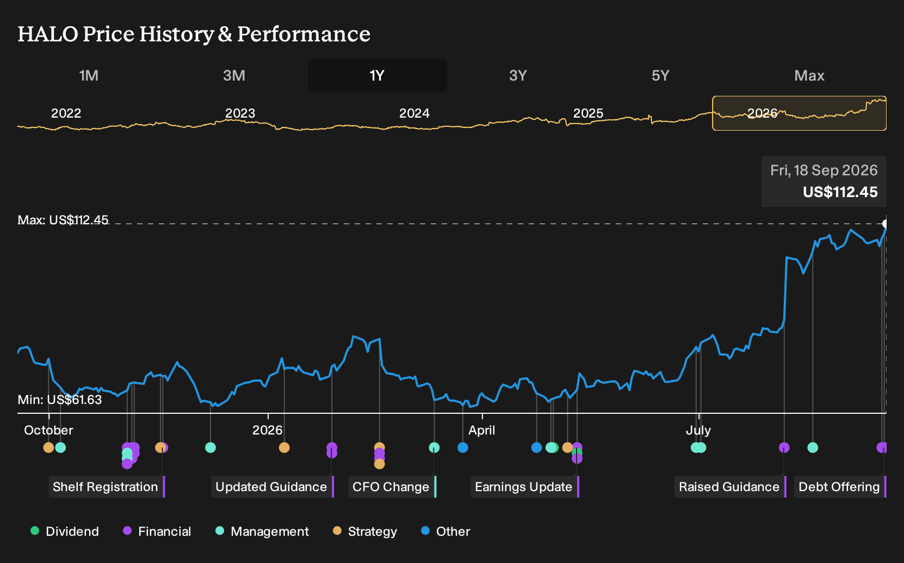Viewport: 904px width, 563px height.
Task: Click the teal marker above Debt Offering label
Action: 813,448
